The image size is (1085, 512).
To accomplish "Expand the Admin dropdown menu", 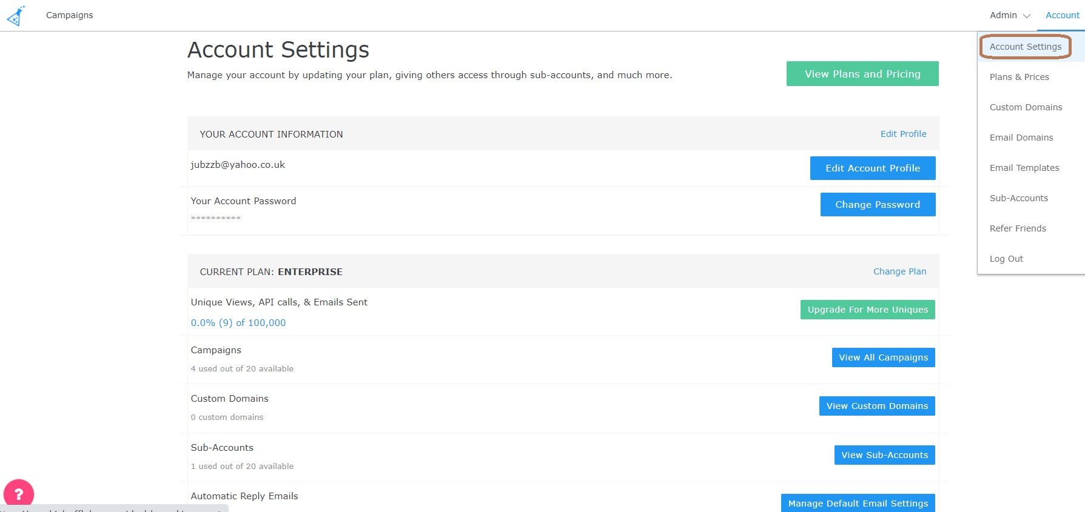I will [x=1009, y=15].
